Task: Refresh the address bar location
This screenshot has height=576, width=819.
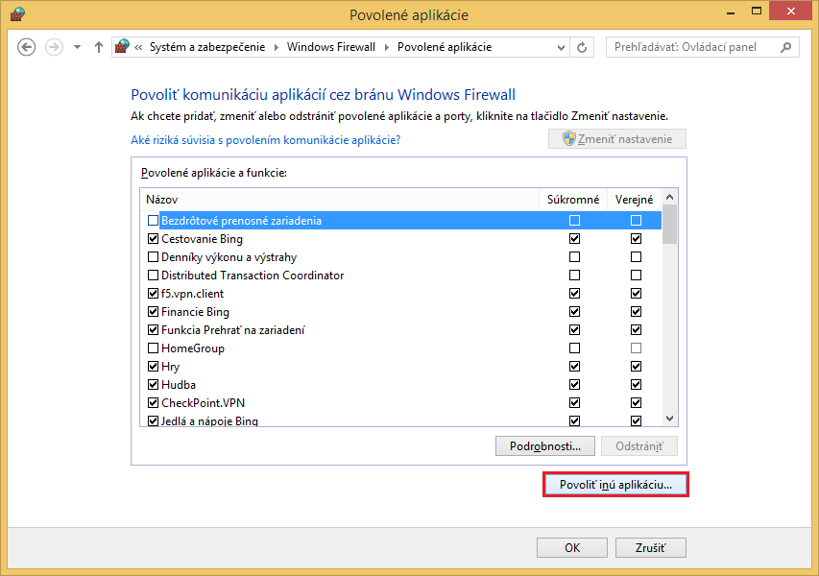Action: (582, 47)
